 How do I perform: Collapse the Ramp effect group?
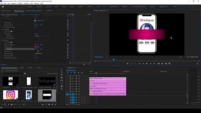2,40
